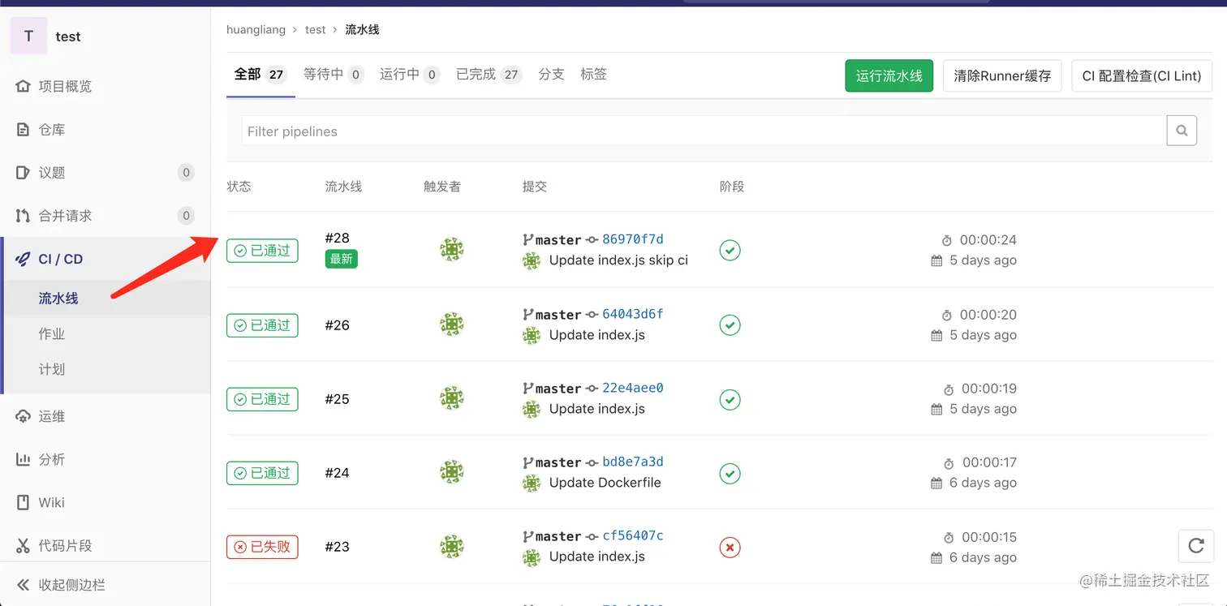Select 计划 in the CI/CD submenu
The image size is (1227, 606).
point(51,369)
